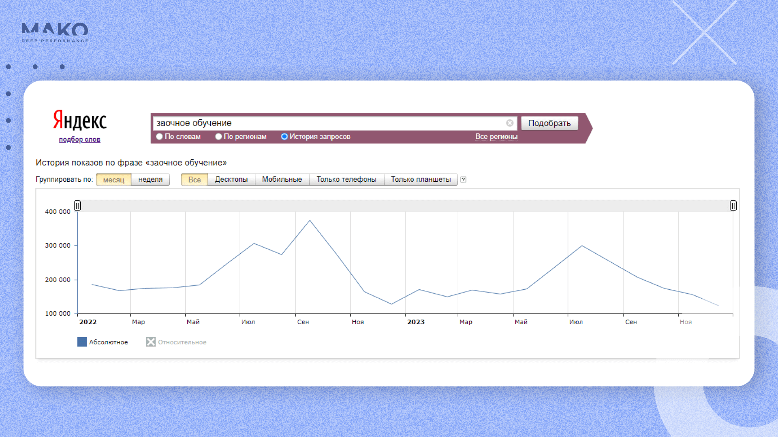Grab the left chart range slider handle
Image resolution: width=778 pixels, height=437 pixels.
click(x=77, y=206)
